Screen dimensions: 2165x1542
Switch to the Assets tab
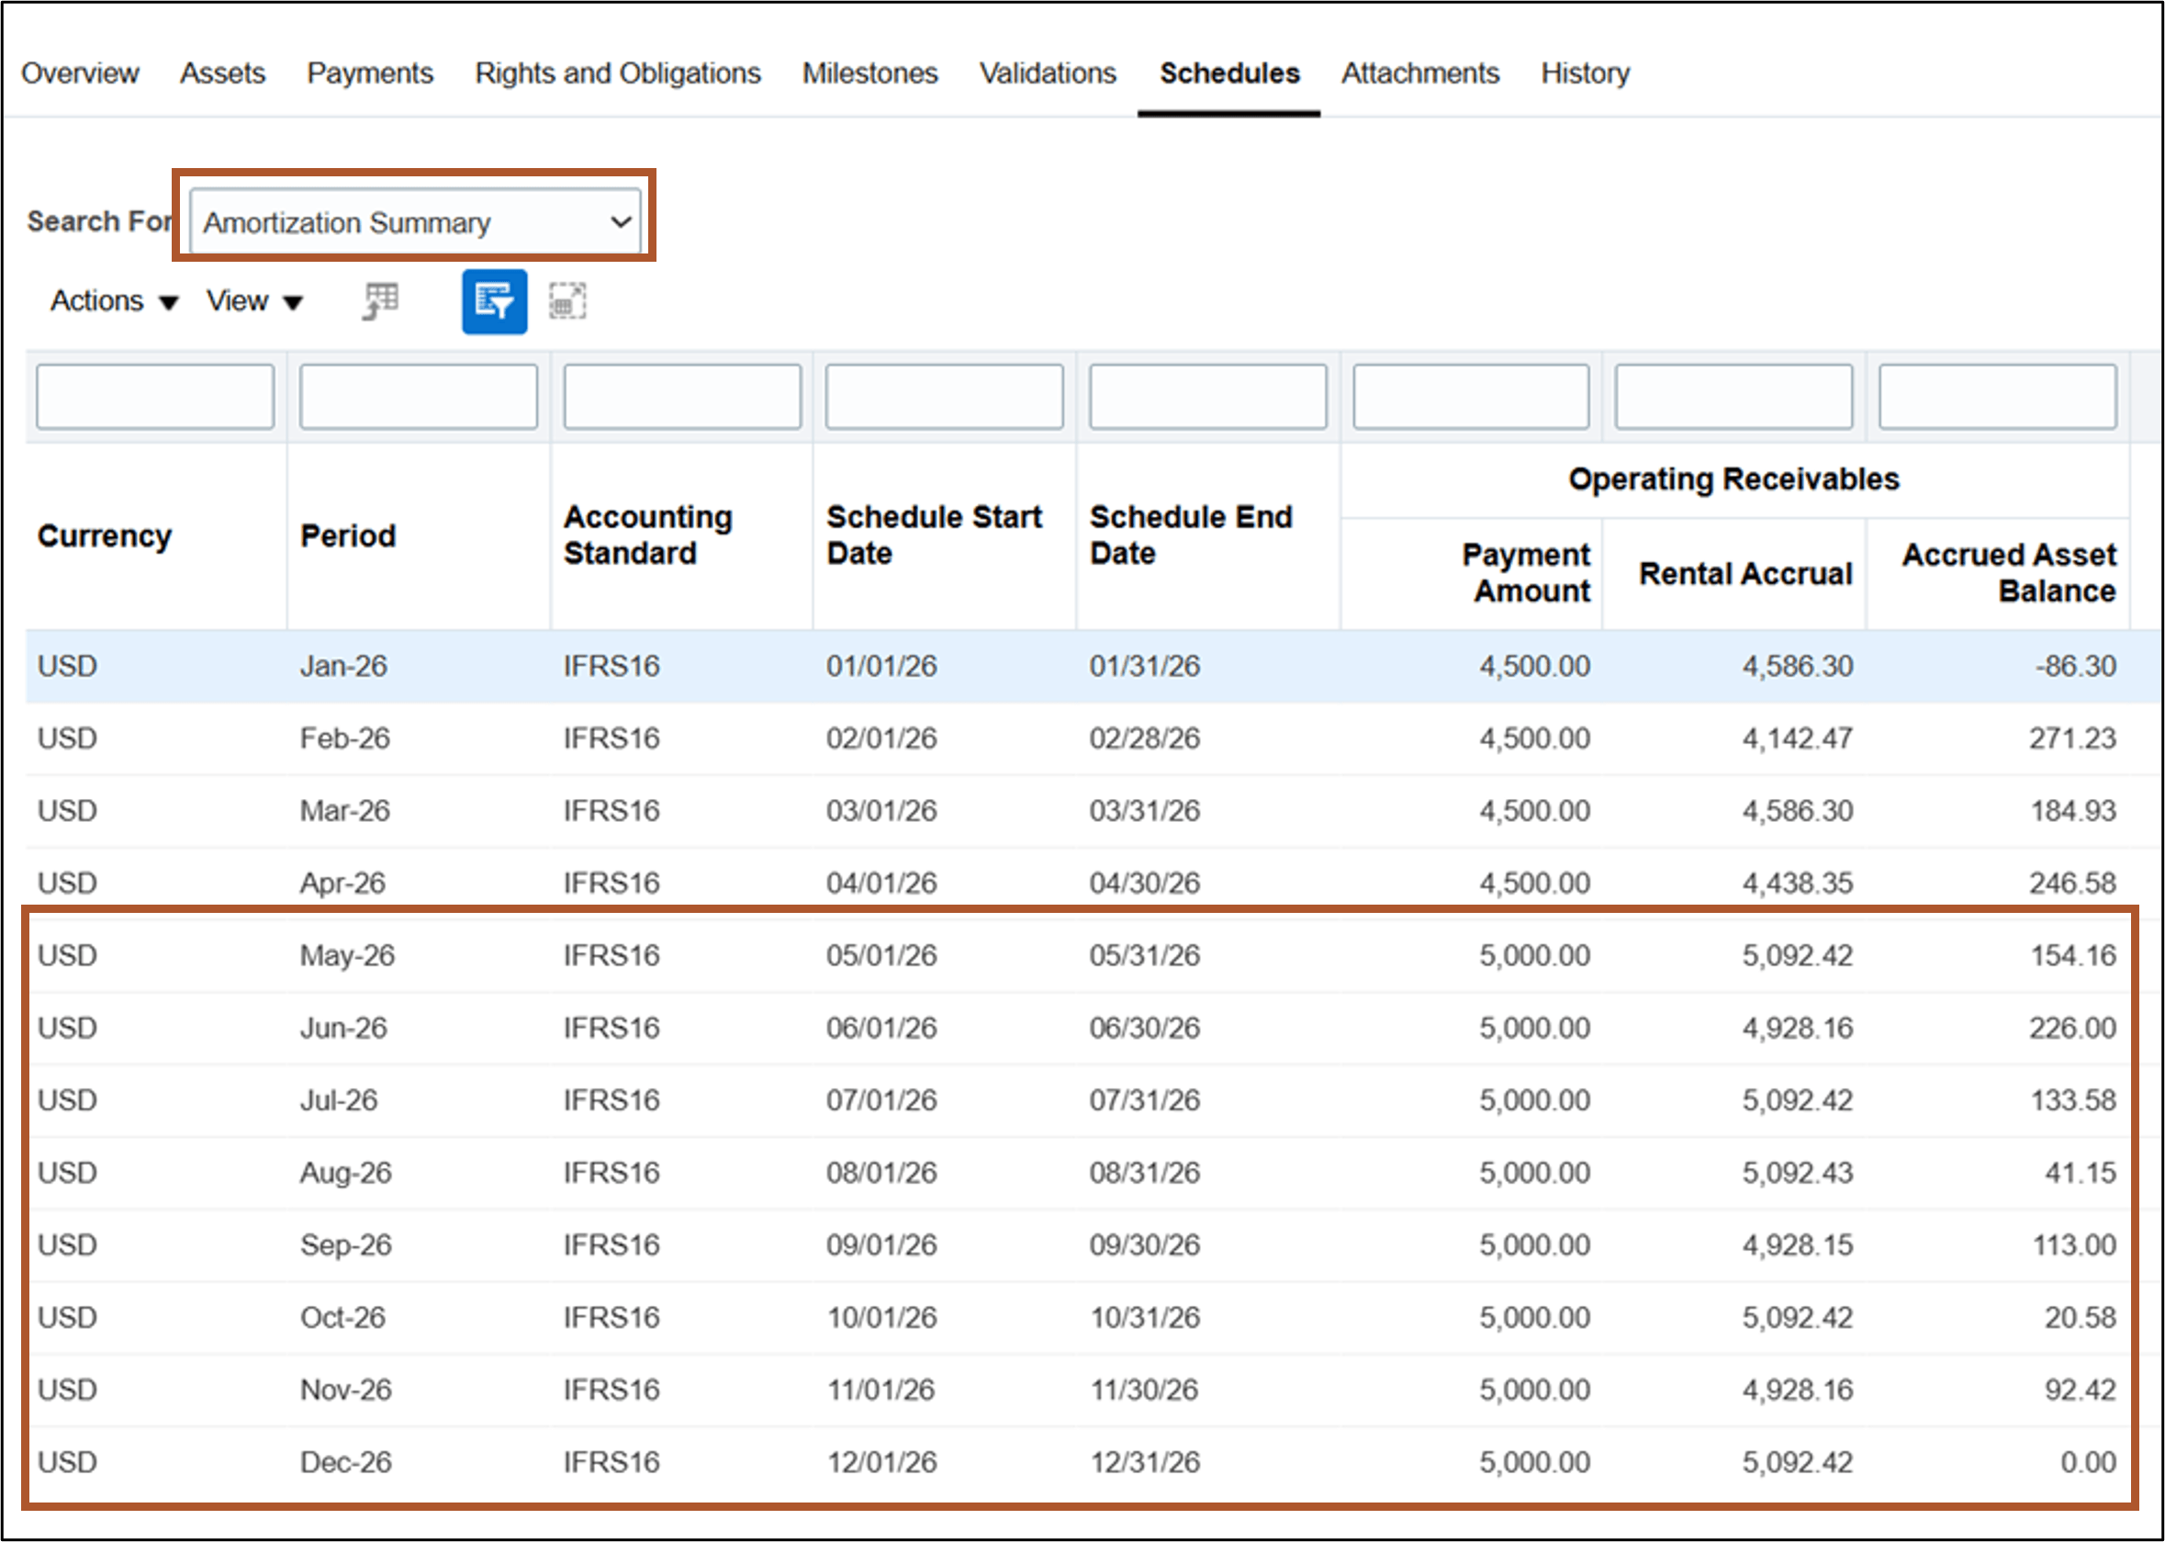click(x=223, y=73)
